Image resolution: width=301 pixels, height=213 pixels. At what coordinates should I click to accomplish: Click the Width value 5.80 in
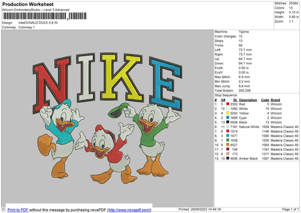293,17
